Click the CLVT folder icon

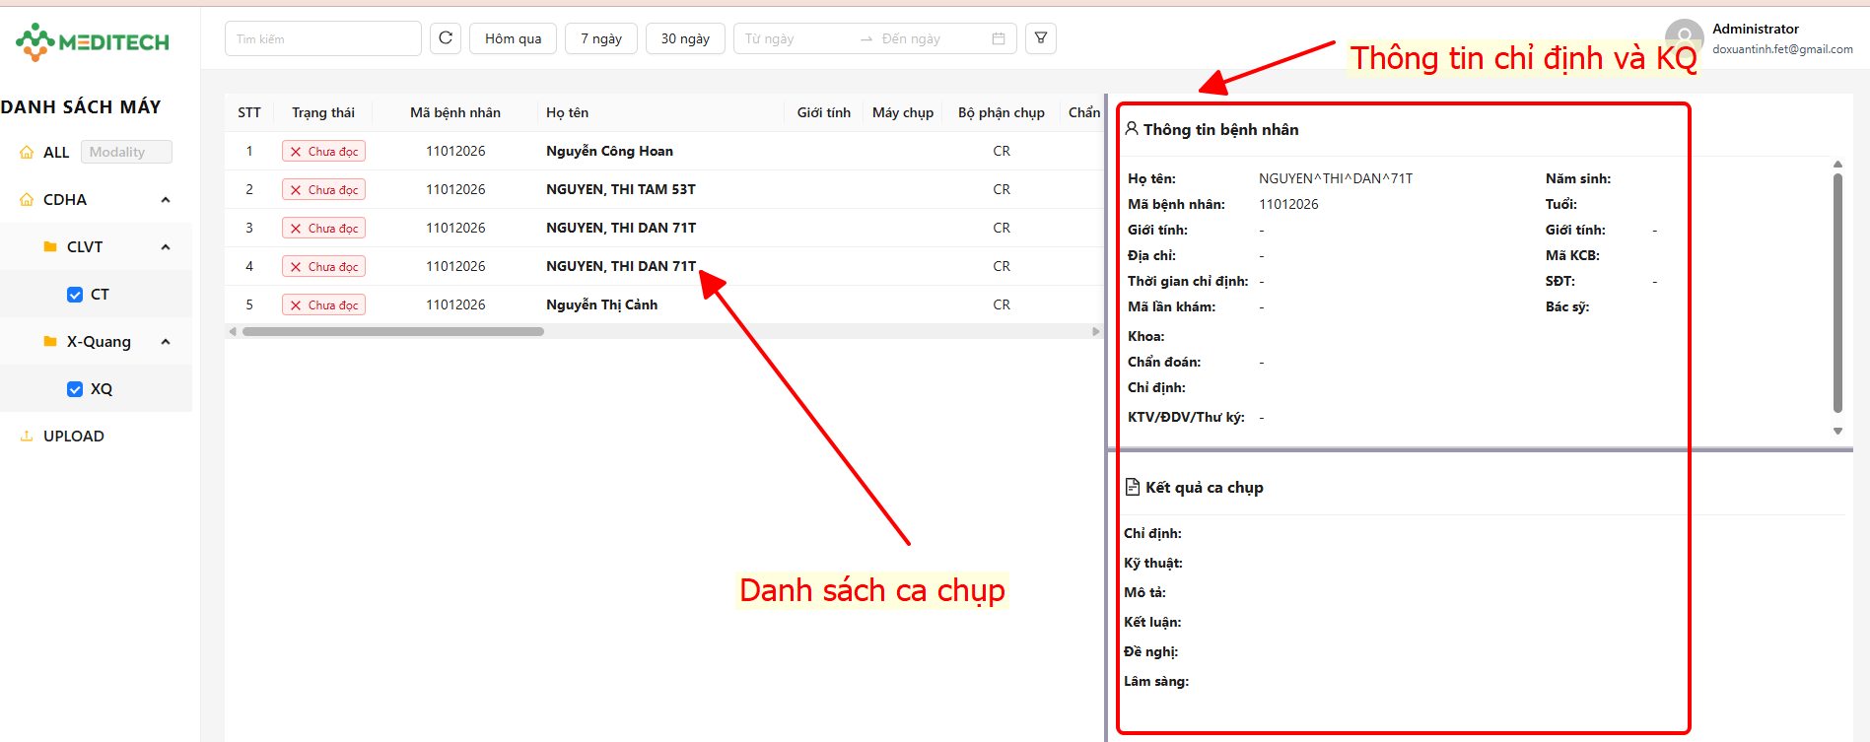[50, 246]
